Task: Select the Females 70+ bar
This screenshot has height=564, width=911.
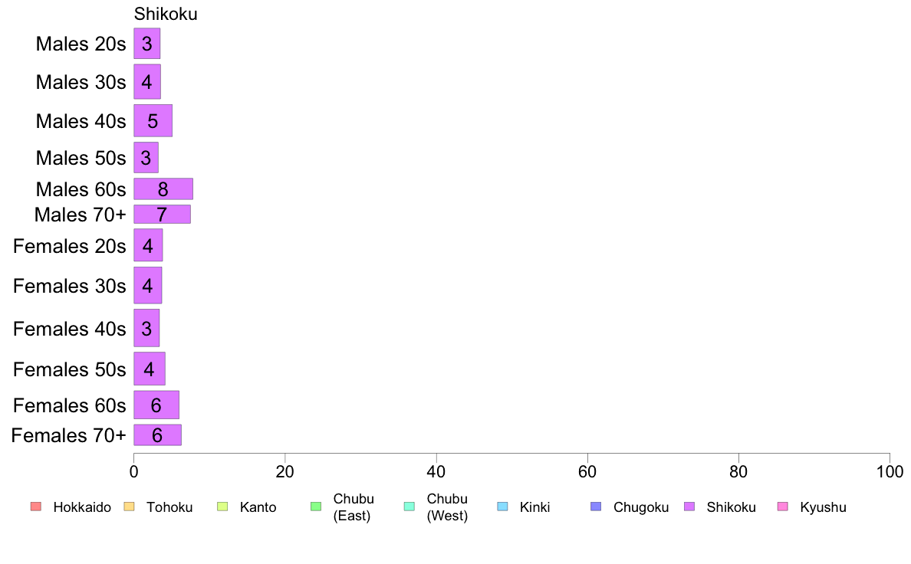Action: click(157, 435)
